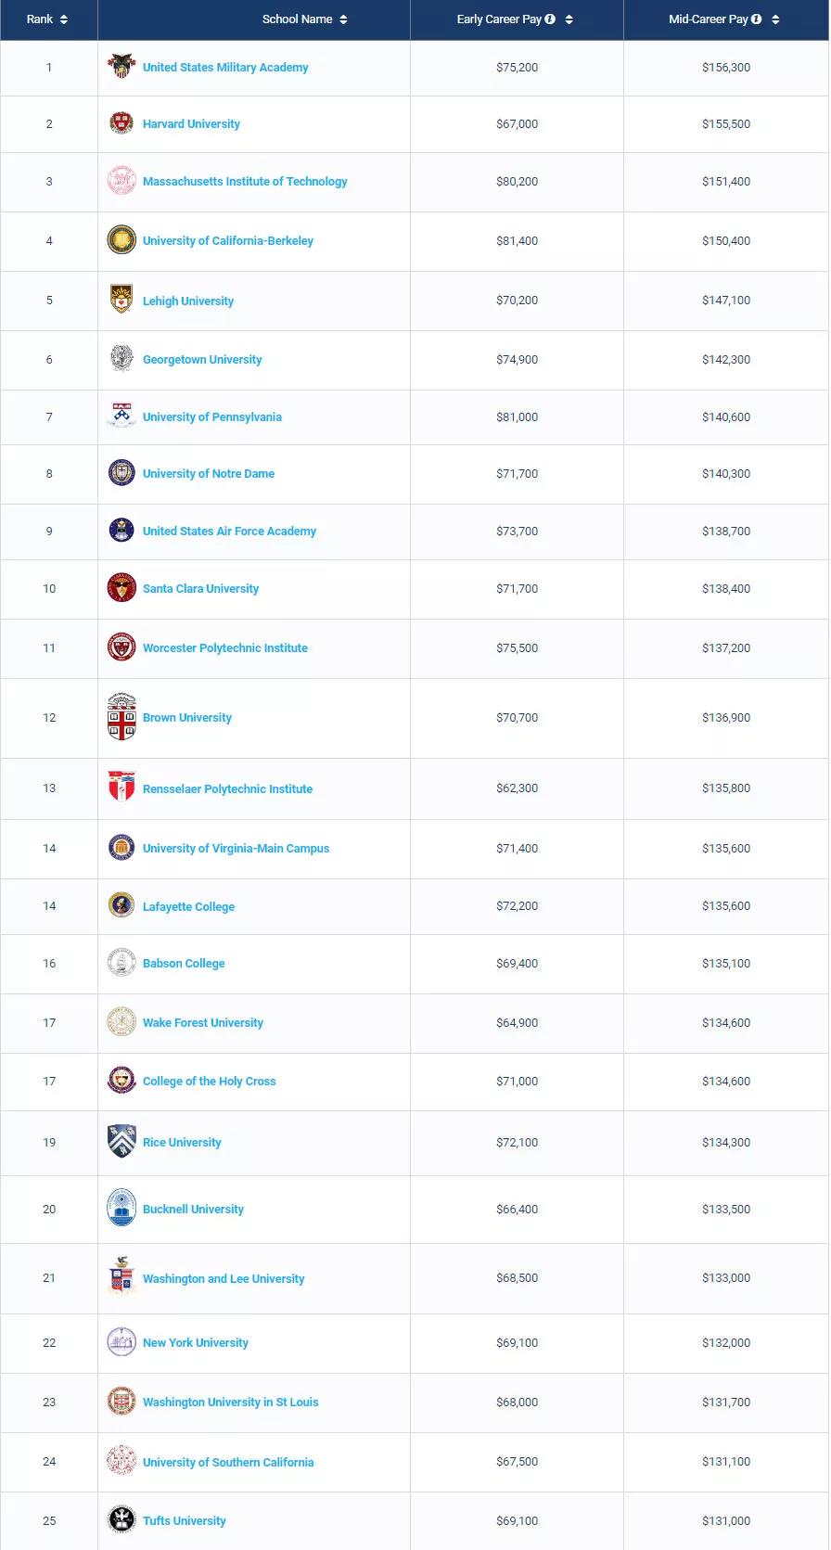Click the Santa Clara University seal
The width and height of the screenshot is (831, 1550).
(121, 588)
